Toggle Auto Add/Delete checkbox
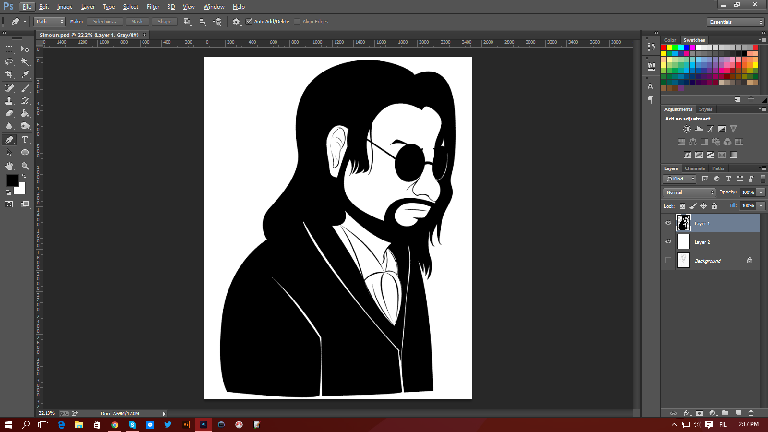This screenshot has width=768, height=432. (249, 22)
